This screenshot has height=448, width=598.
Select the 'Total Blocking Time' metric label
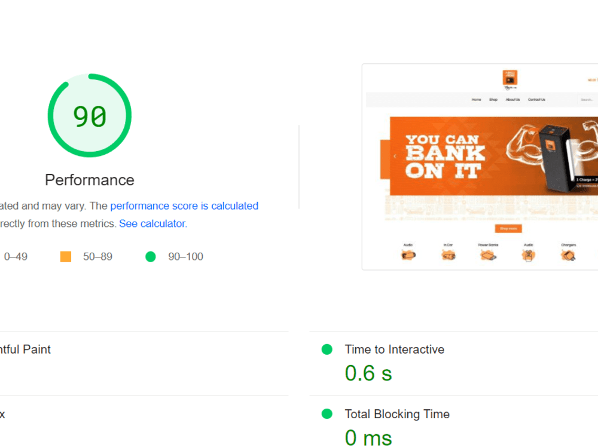click(397, 414)
